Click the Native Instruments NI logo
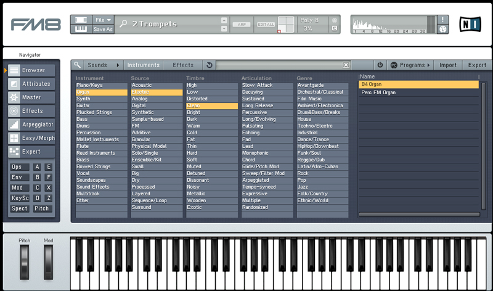The height and width of the screenshot is (291, 493). coord(470,24)
